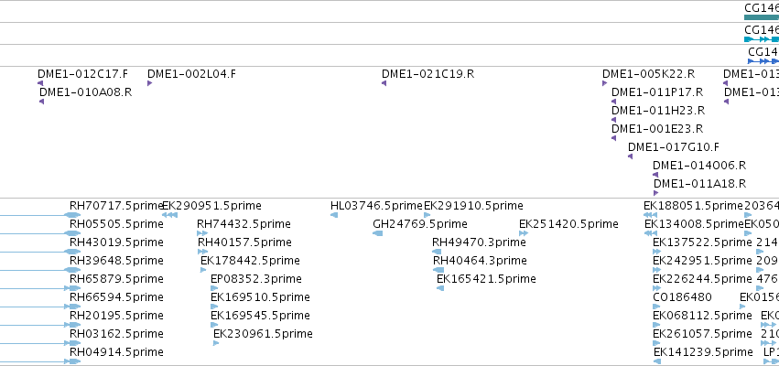Select the EK290951.5prime triple arrow glyph
Viewport: 779px width, 366px height.
(x=170, y=215)
